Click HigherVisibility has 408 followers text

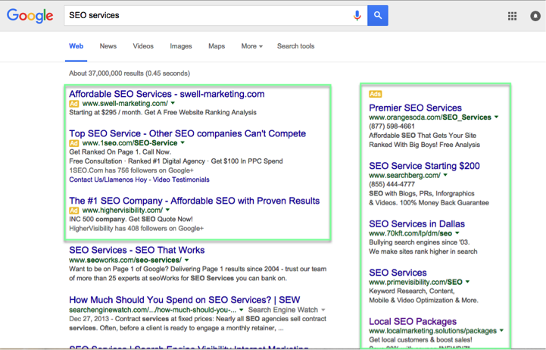point(136,229)
